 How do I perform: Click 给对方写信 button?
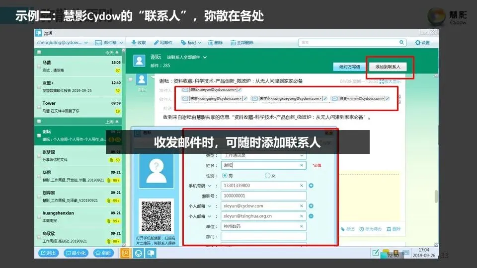[349, 67]
